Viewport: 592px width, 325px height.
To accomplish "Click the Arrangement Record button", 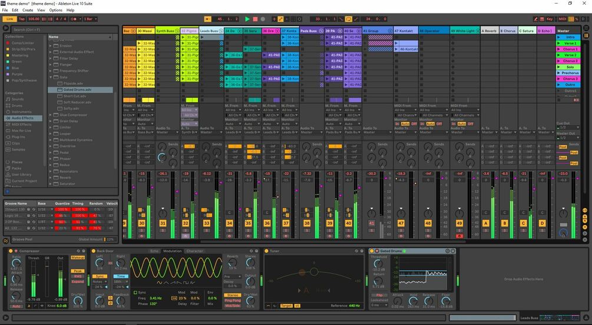I will point(263,19).
